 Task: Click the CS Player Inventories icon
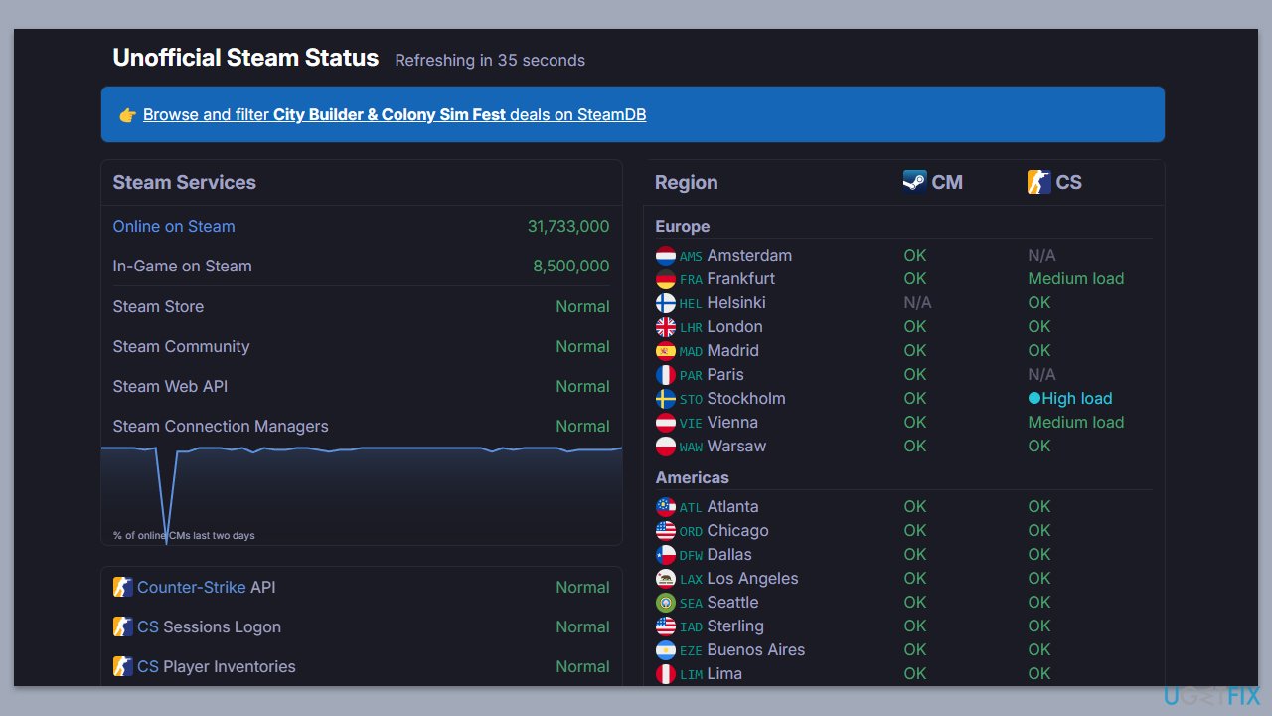click(x=122, y=666)
